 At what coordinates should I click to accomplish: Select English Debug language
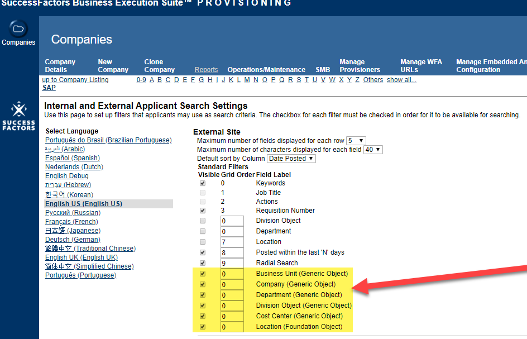tap(67, 175)
